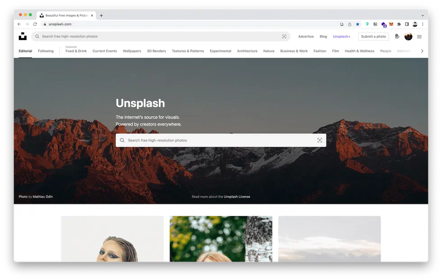Open the Health & Wellness category
The image size is (442, 280).
[x=359, y=51]
